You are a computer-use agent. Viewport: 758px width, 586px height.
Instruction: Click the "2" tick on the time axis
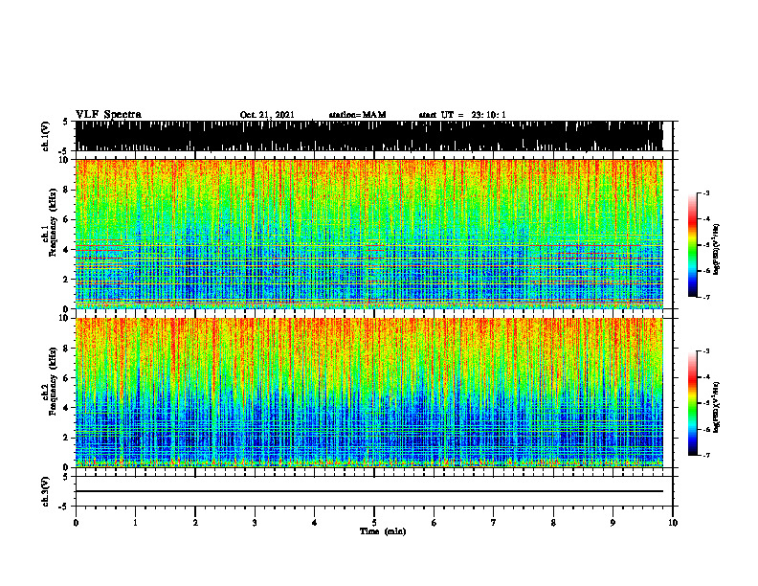(195, 523)
